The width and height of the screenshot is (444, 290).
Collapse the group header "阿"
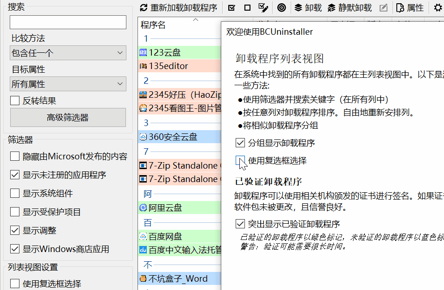coord(148,194)
